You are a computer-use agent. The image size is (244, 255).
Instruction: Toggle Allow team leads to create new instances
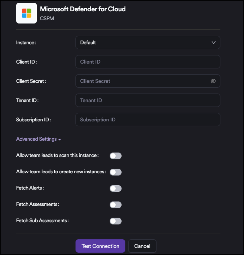116,172
